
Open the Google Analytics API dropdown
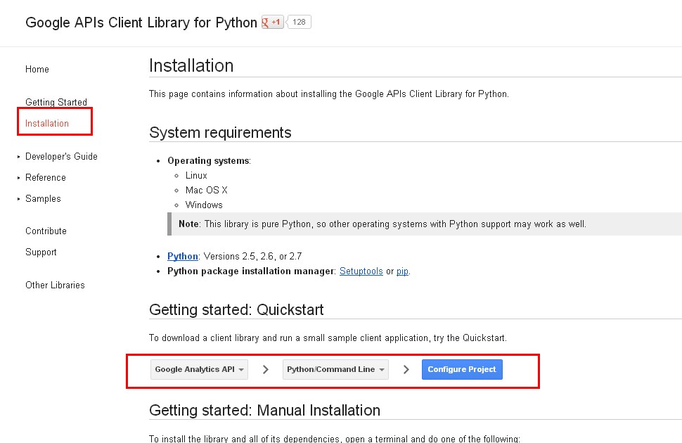click(199, 369)
